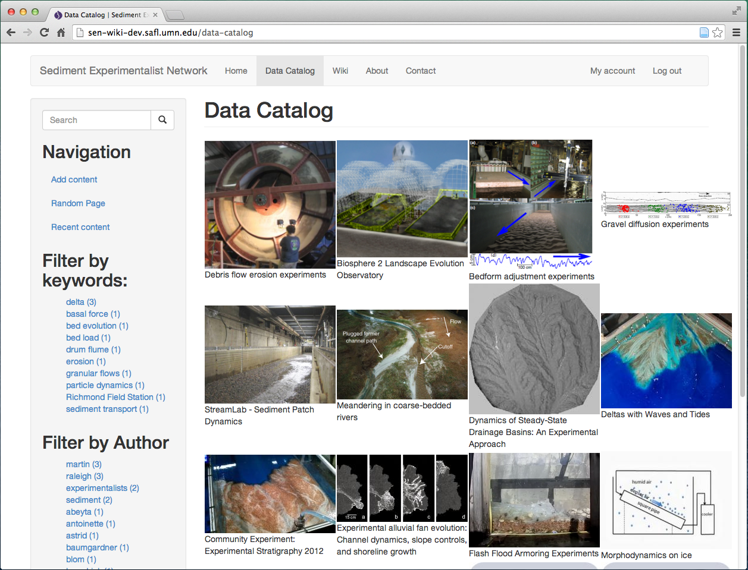Screen dimensions: 748x570
Task: Toggle fullscreen with the top-right arrows icon
Action: click(x=737, y=11)
